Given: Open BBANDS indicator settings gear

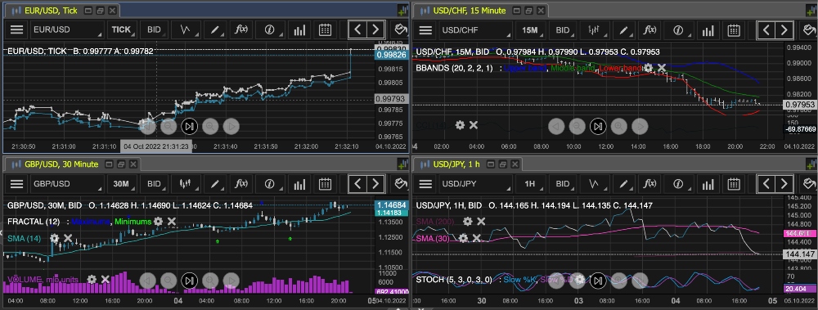Looking at the screenshot, I should [x=648, y=68].
